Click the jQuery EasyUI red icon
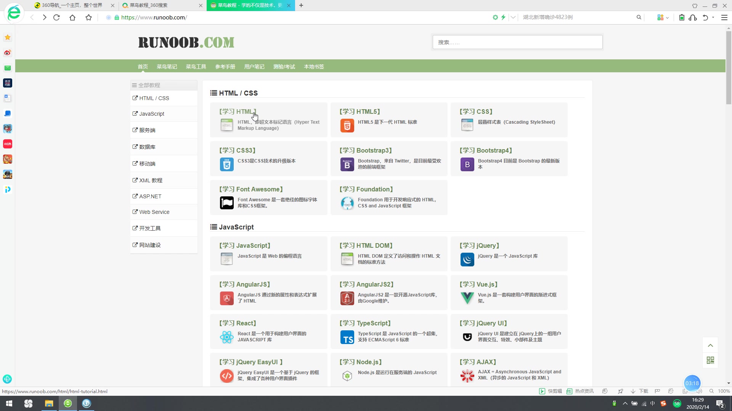This screenshot has width=732, height=411. coord(226,376)
